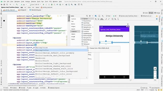The image size is (163, 91).
Task: Open the Project Structure icon in toolbar
Action: pos(75,5)
